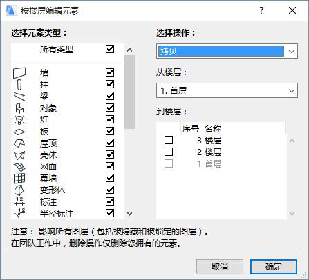This screenshot has height=280, width=309.
Task: Click the Mesh (网面) element icon
Action: 19,167
